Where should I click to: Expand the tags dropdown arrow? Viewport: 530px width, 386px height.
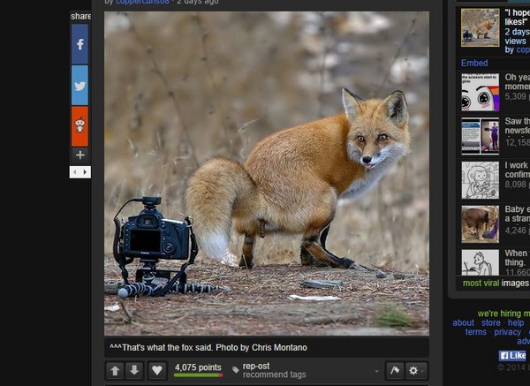click(376, 371)
